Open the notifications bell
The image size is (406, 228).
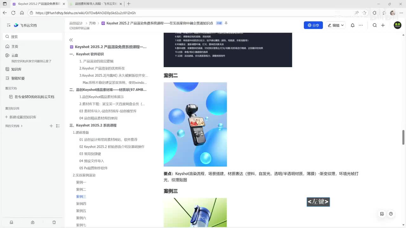point(352,25)
